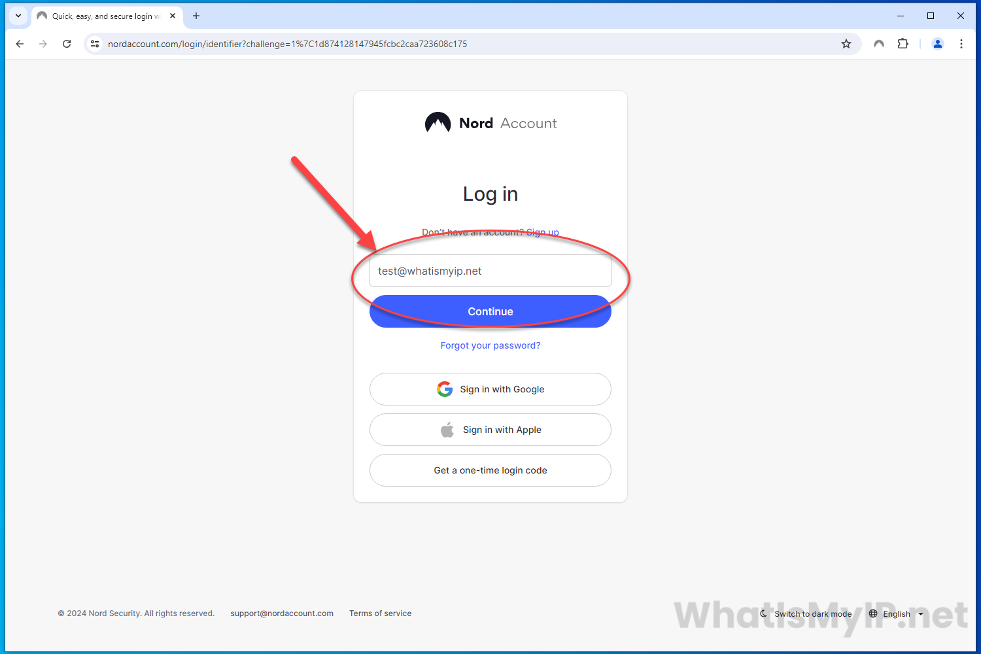Request a one-time login code
This screenshot has height=654, width=981.
click(490, 470)
